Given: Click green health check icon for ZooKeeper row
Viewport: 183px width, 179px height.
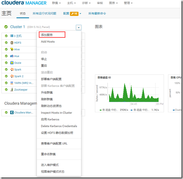Looking at the screenshot, I should tap(6, 90).
